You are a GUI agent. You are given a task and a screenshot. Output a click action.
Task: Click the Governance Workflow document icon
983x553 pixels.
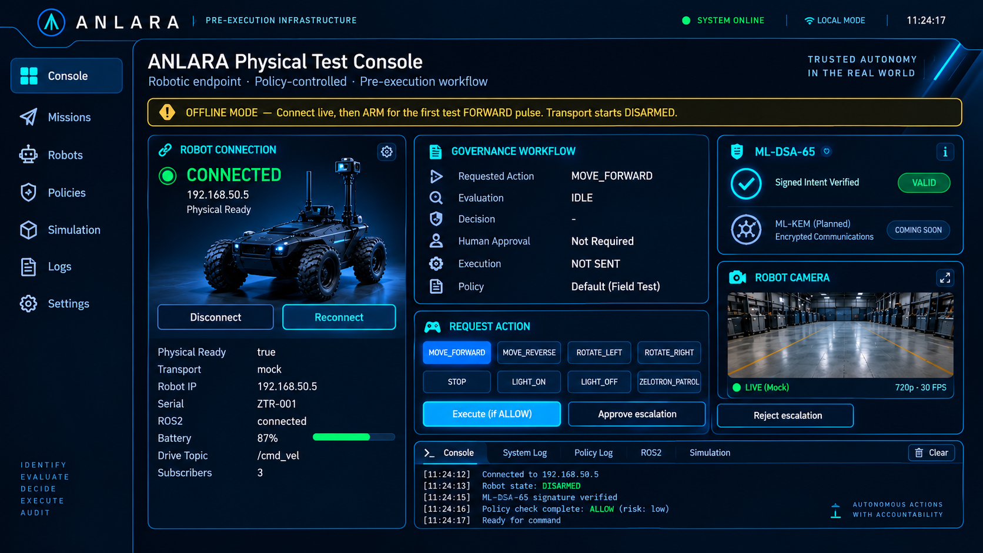pos(436,152)
